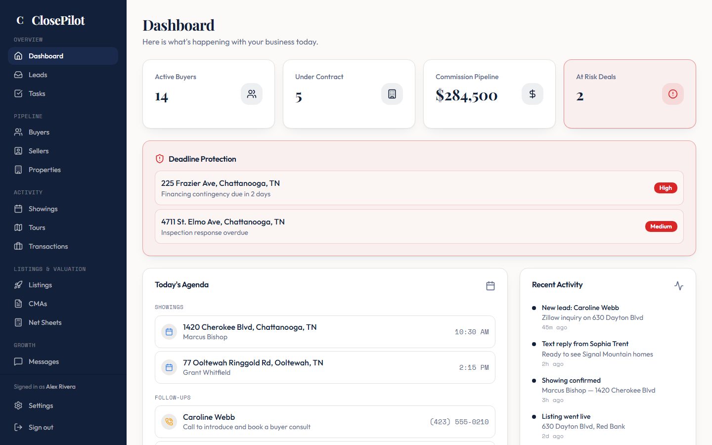This screenshot has width=712, height=445.
Task: Open the Transactions page
Action: (63, 246)
